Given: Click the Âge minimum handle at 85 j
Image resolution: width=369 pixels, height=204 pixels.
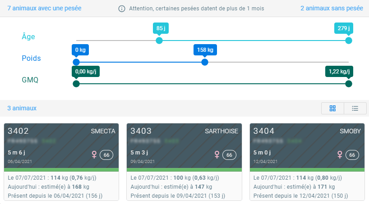Looking at the screenshot, I should [x=159, y=41].
